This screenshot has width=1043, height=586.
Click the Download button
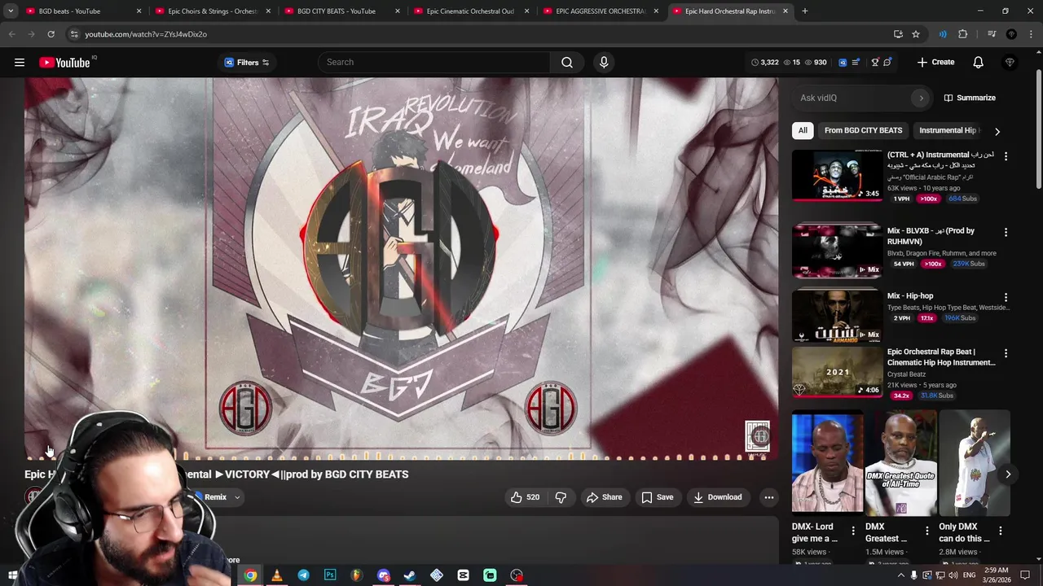coord(717,497)
